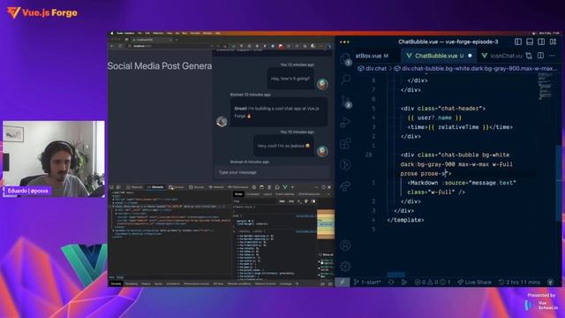The height and width of the screenshot is (318, 565).
Task: Open errors and warnings status item
Action: tap(432, 282)
